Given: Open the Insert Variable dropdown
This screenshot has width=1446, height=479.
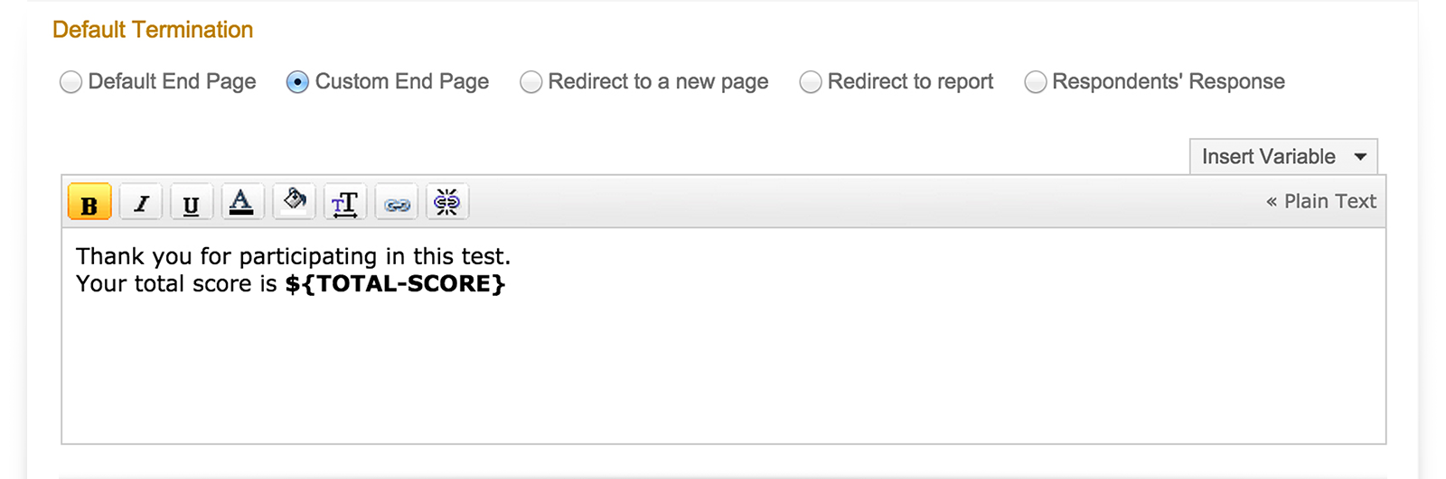Looking at the screenshot, I should (1283, 156).
